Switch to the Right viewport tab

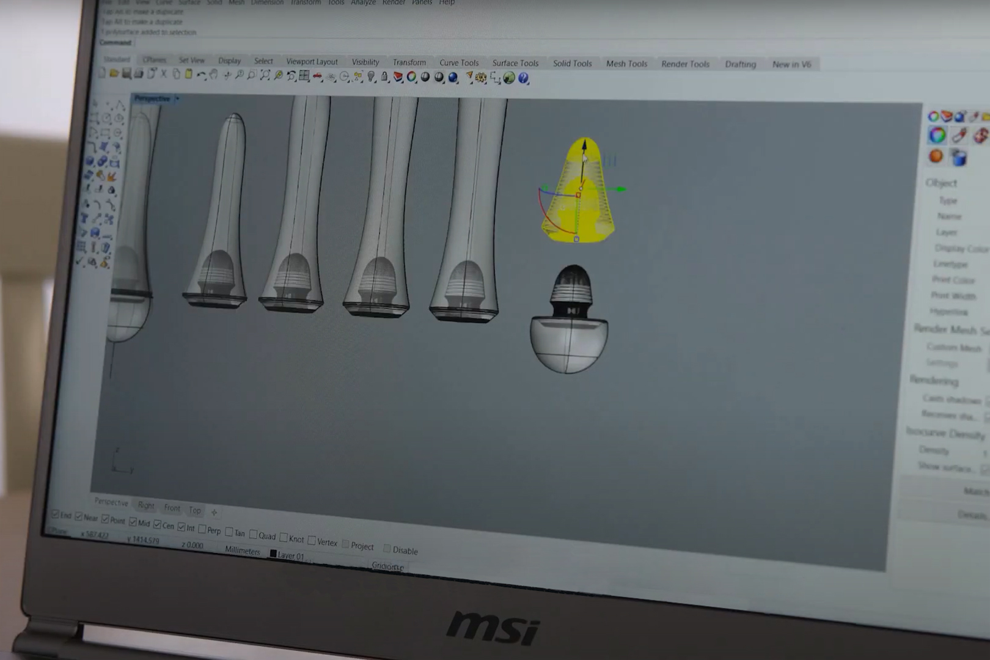[x=146, y=505]
